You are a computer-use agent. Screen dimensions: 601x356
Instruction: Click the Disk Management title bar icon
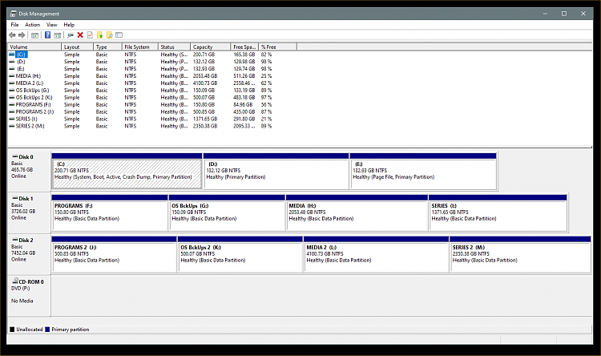point(14,14)
